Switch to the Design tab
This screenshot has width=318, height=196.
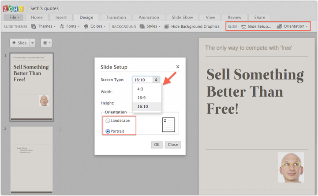click(86, 18)
